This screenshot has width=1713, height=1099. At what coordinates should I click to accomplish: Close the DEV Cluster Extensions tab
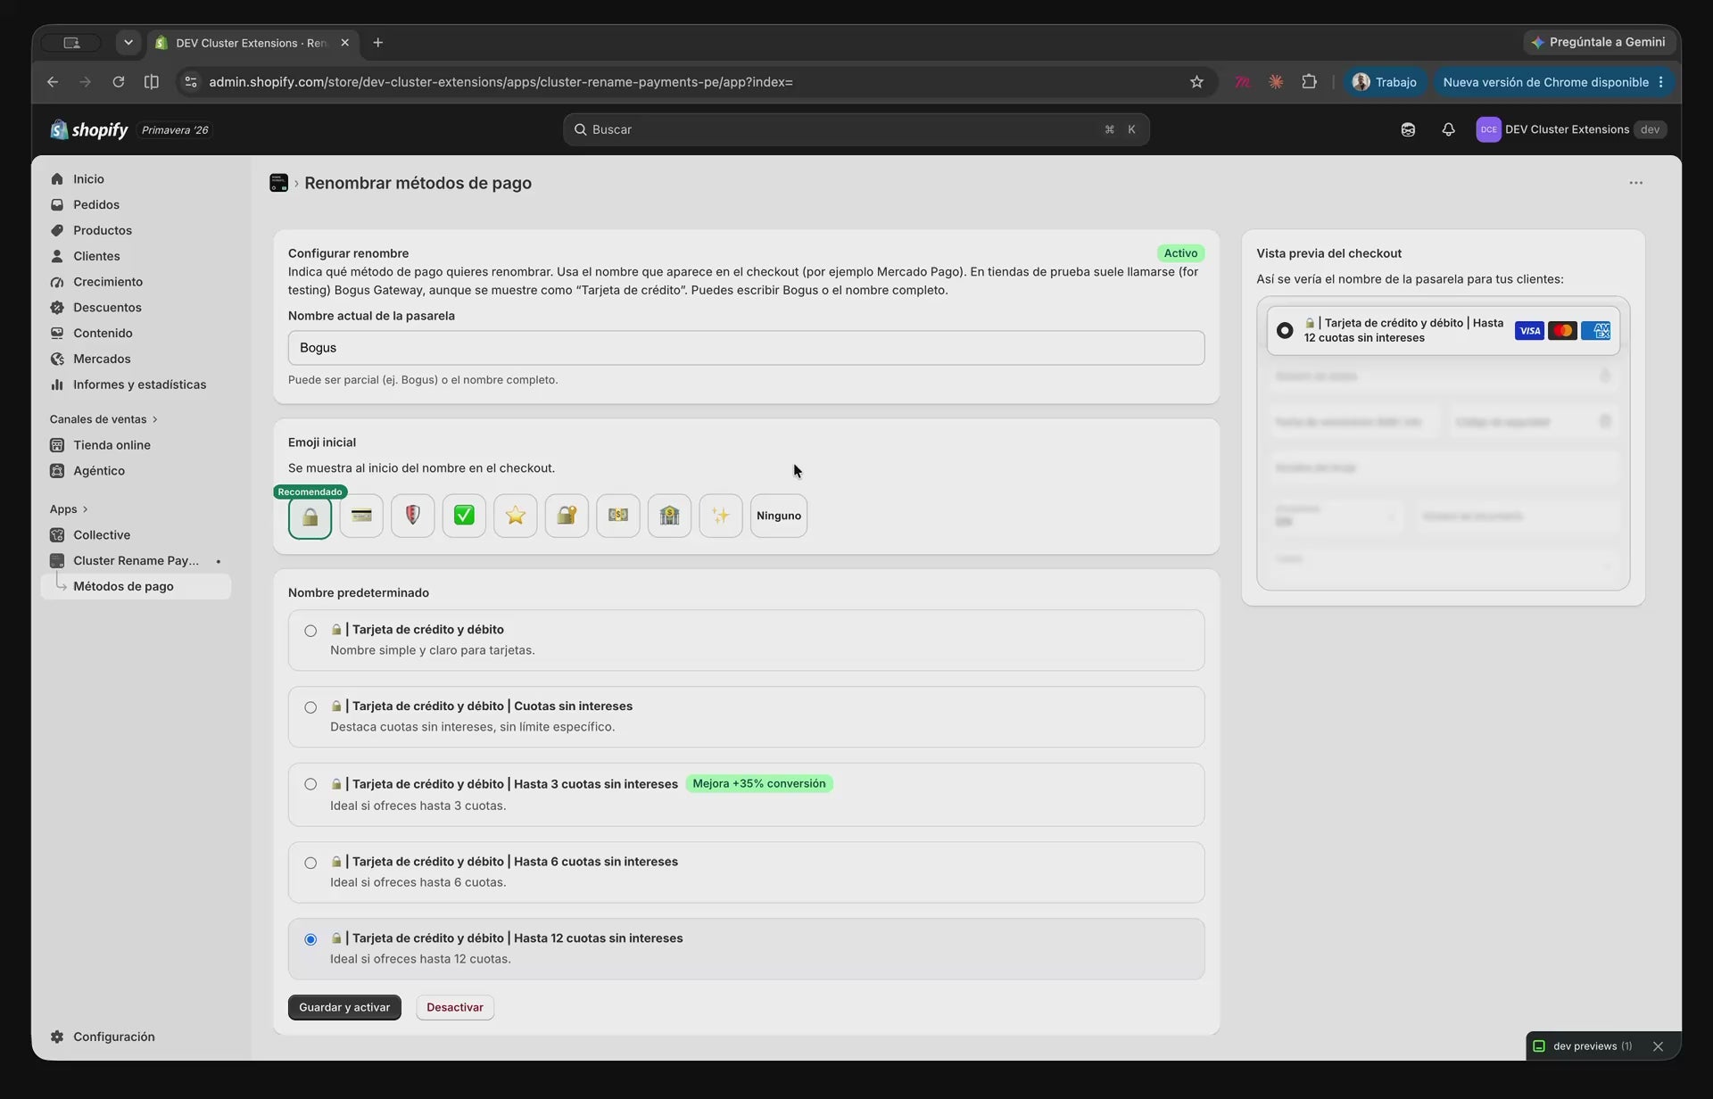pos(344,43)
